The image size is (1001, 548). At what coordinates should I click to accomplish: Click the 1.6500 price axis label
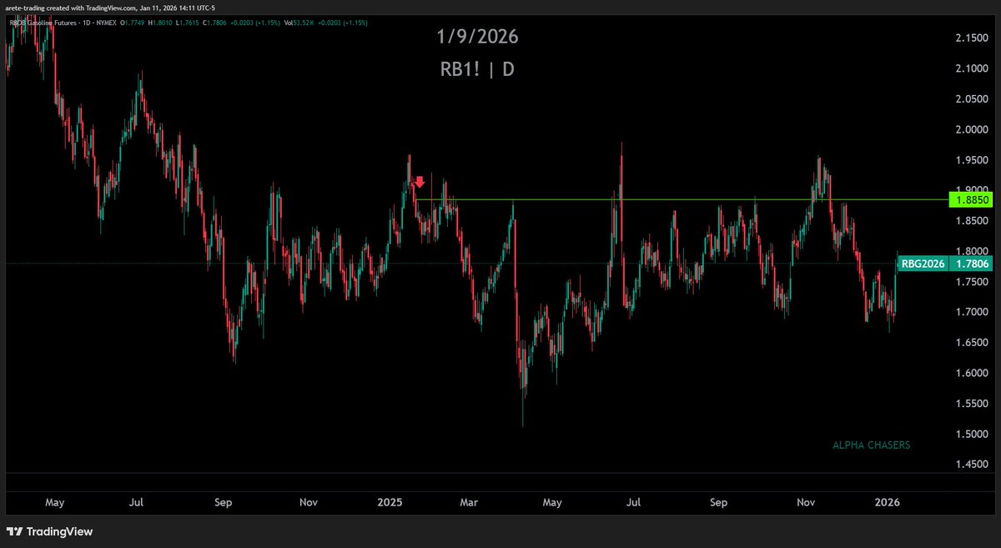click(x=972, y=343)
